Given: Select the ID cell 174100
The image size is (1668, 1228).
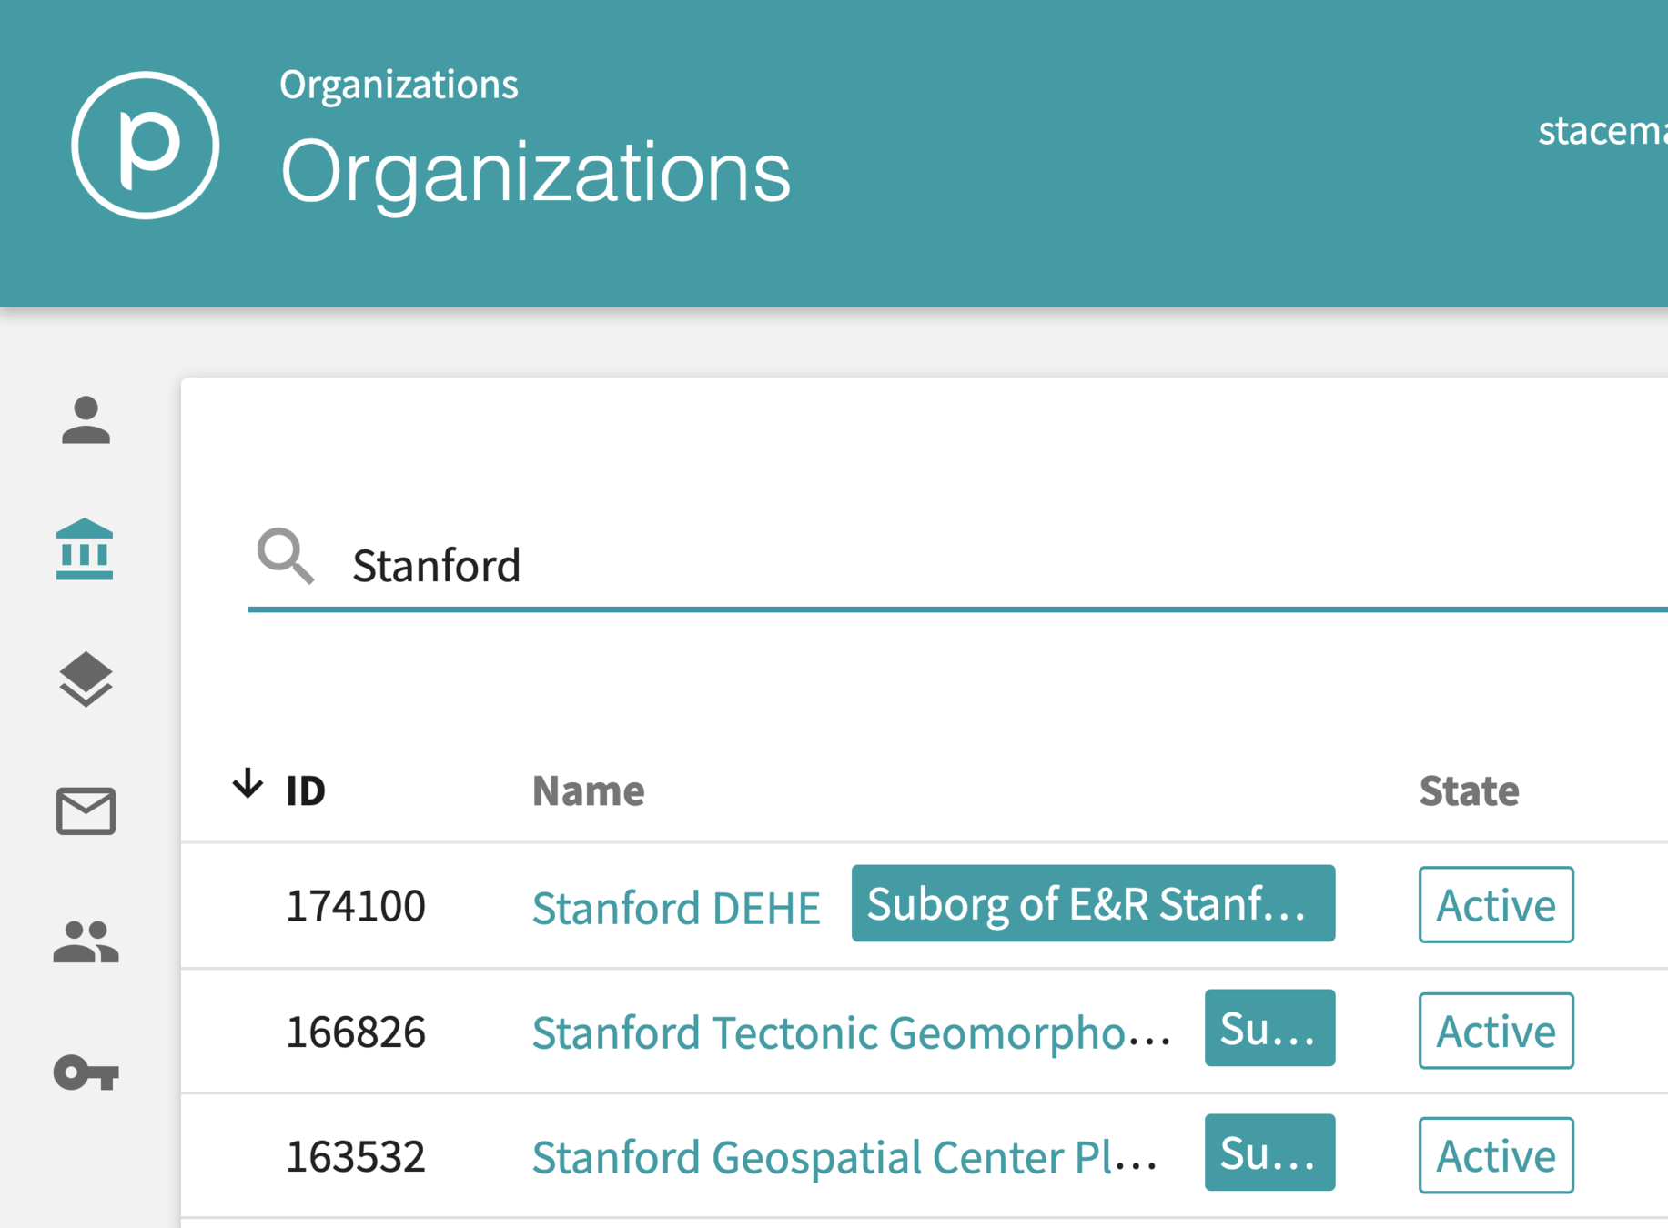Looking at the screenshot, I should click(x=356, y=905).
